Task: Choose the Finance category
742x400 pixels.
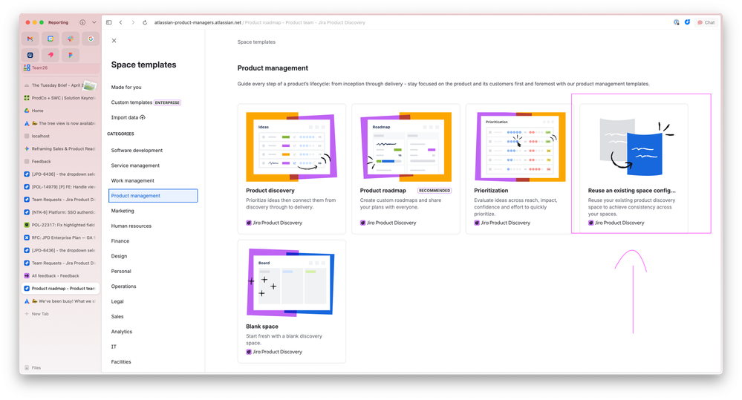Action: point(120,241)
